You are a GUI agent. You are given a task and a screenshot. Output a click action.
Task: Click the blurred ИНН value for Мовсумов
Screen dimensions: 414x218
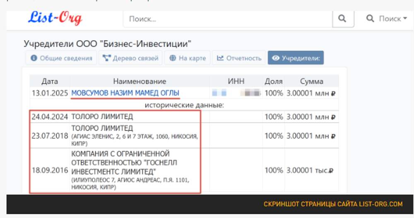236,93
